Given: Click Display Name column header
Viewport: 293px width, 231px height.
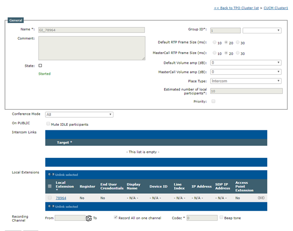Looking at the screenshot, I should pyautogui.click(x=133, y=186).
